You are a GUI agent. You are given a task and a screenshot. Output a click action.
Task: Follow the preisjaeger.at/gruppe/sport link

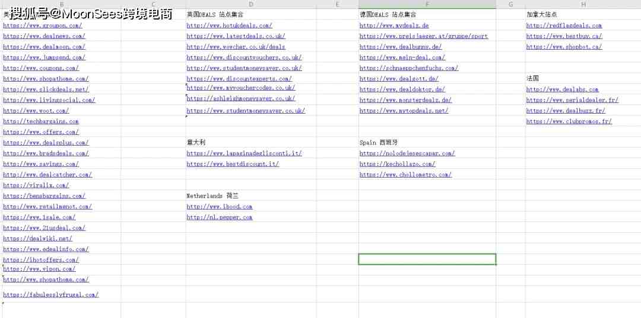point(424,36)
